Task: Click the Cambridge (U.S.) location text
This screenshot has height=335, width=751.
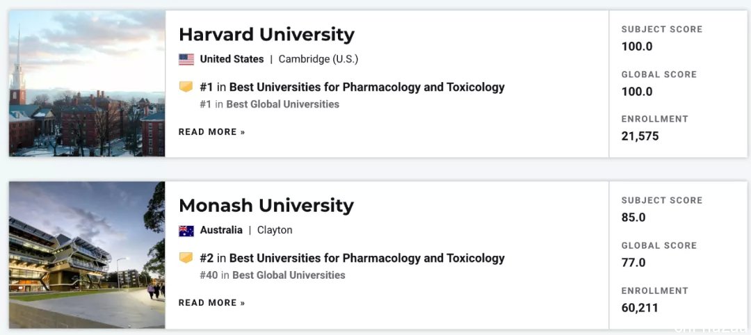Action: (x=318, y=59)
